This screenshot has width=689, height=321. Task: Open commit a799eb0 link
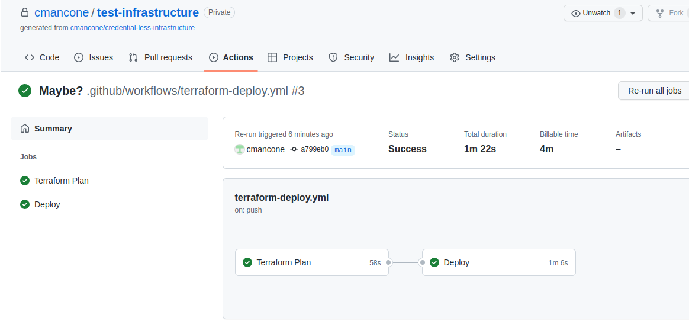[x=315, y=149]
